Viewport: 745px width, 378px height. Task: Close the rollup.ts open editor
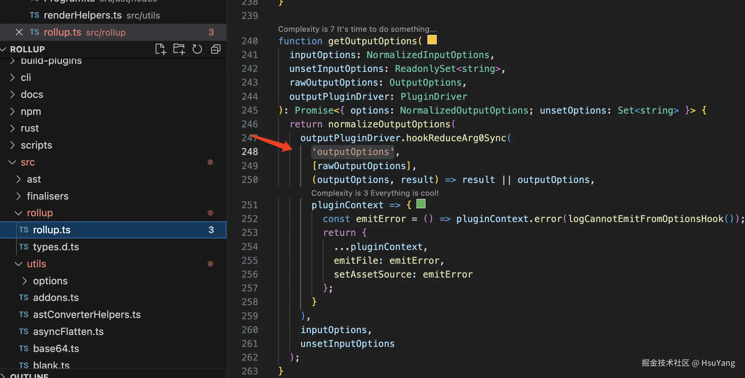(x=19, y=32)
